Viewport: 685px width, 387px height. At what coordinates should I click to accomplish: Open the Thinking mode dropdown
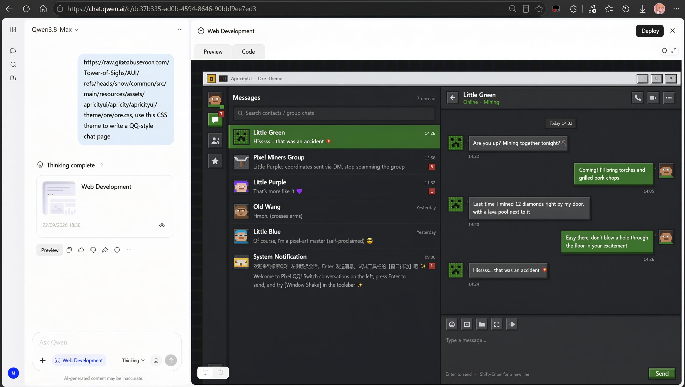(133, 360)
